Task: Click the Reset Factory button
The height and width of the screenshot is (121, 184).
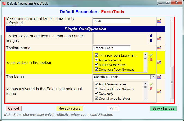Action: coord(70,108)
